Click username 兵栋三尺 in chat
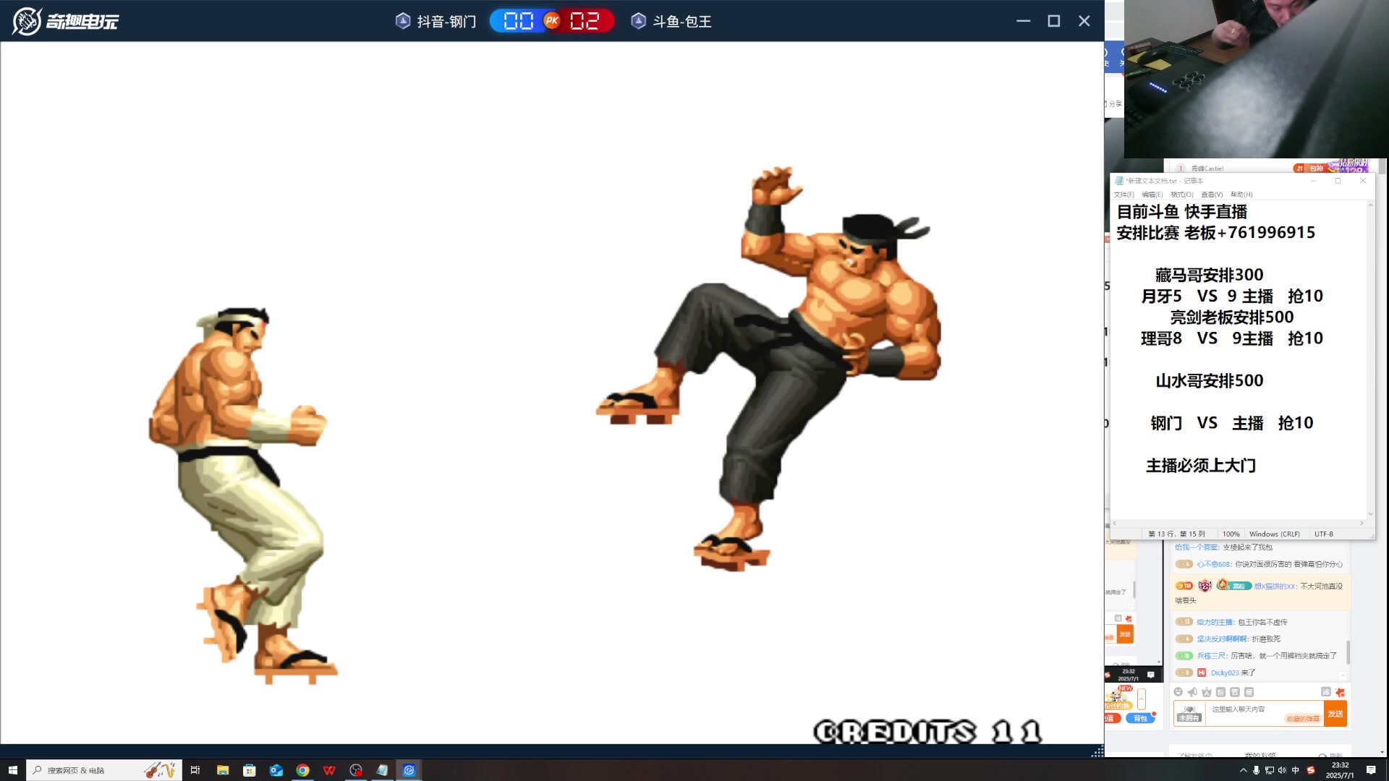 click(x=1212, y=656)
